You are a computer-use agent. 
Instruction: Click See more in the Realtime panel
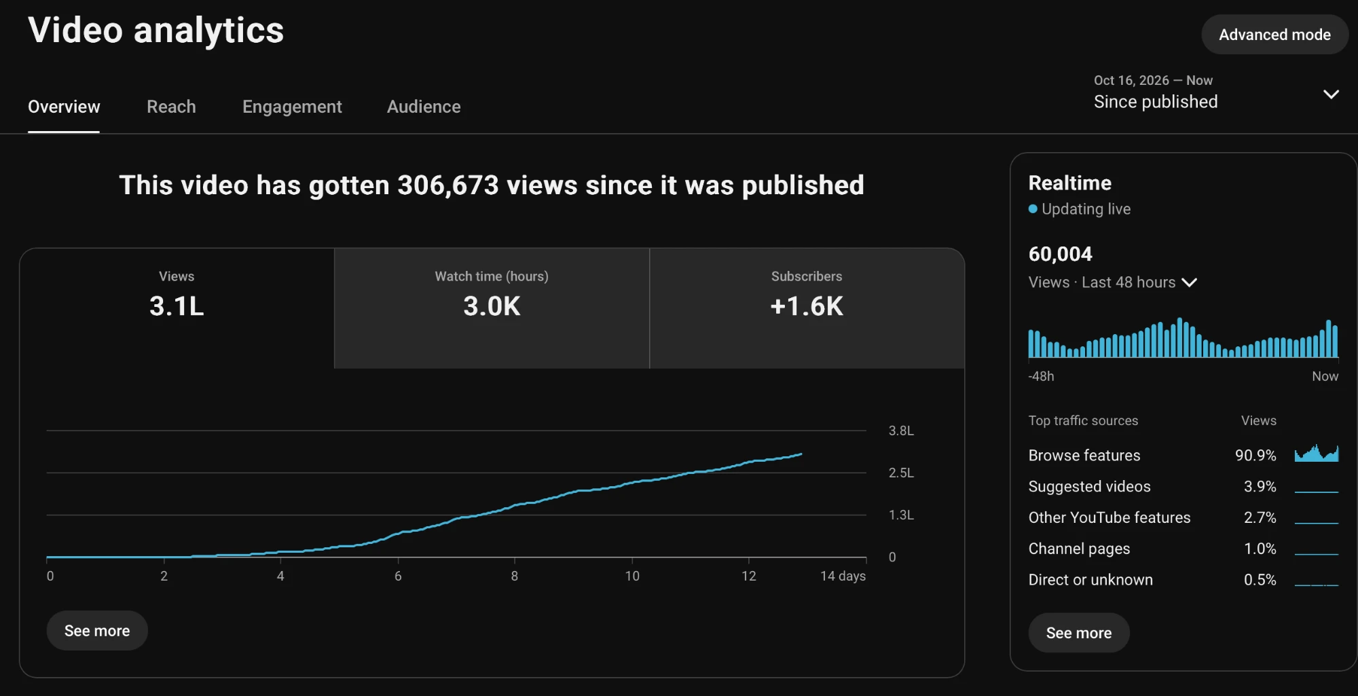coord(1079,633)
